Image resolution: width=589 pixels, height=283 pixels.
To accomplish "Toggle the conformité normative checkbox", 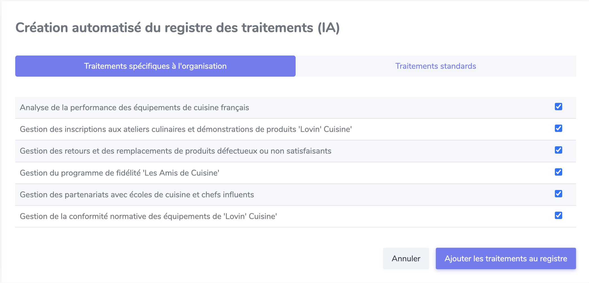I will 558,215.
